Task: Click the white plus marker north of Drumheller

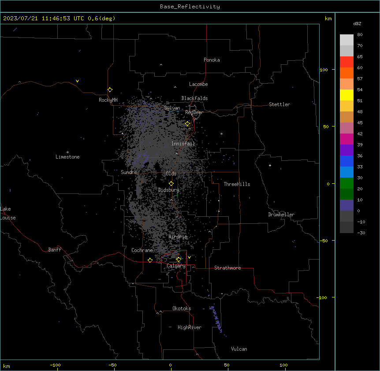Action: tap(270, 165)
